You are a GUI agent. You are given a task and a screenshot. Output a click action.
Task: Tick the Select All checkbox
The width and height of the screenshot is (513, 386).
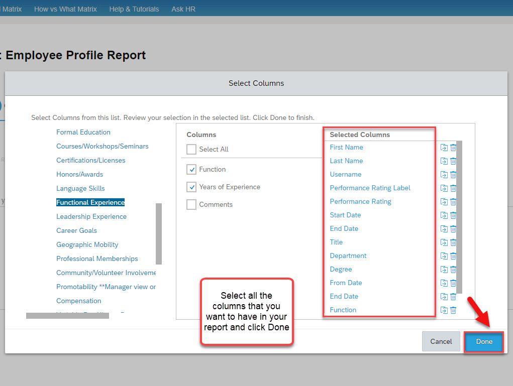click(x=191, y=150)
